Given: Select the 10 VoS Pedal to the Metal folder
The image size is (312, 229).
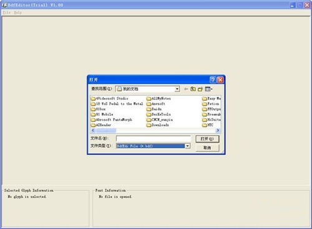Looking at the screenshot, I should 117,104.
